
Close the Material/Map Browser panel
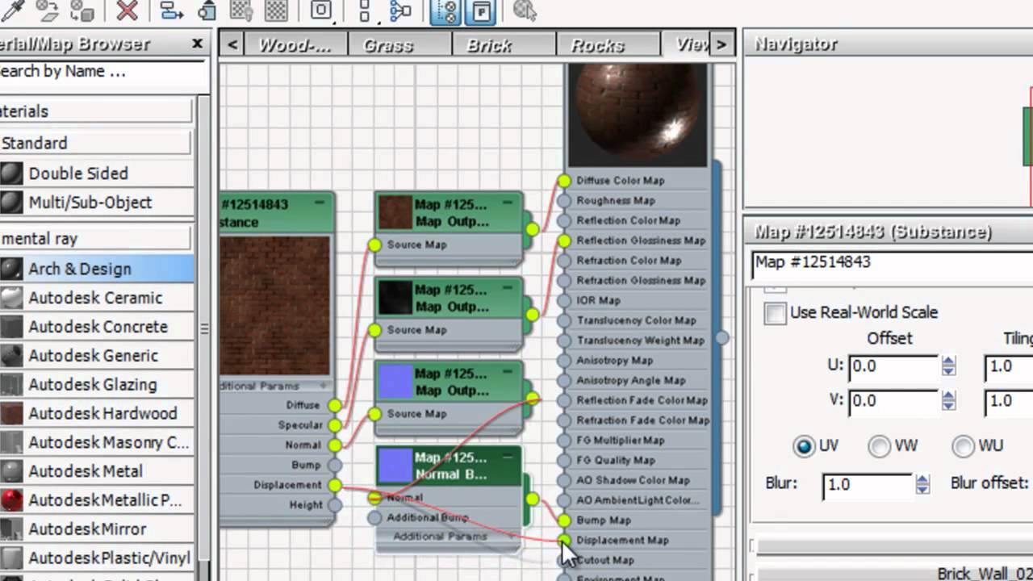(x=197, y=44)
